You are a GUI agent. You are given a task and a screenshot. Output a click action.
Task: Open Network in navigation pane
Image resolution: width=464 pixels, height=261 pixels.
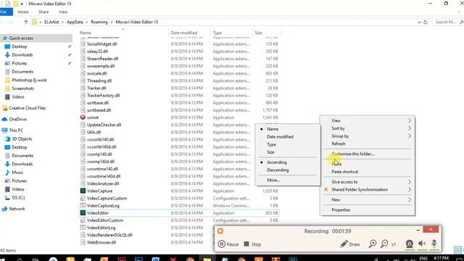click(x=17, y=209)
